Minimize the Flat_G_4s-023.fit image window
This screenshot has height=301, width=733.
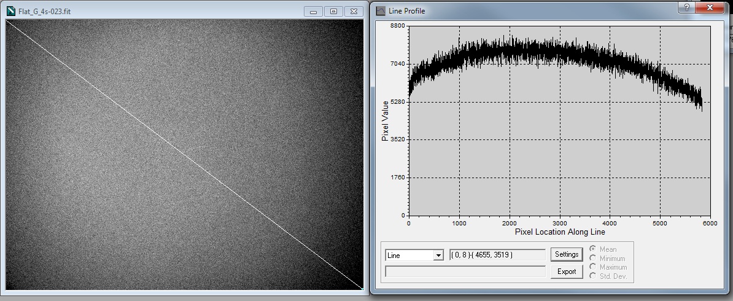pos(314,12)
